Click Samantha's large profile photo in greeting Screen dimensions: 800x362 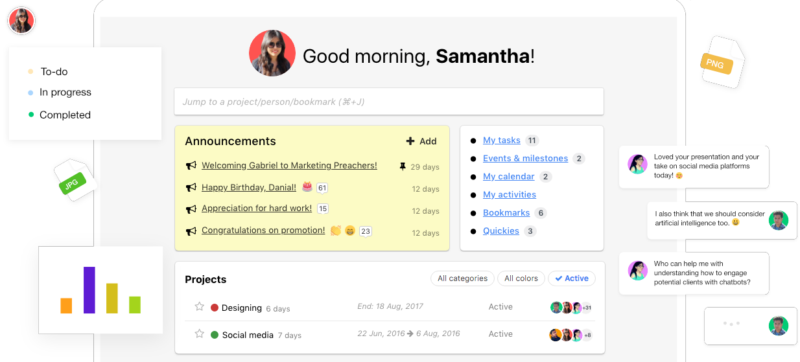point(272,53)
